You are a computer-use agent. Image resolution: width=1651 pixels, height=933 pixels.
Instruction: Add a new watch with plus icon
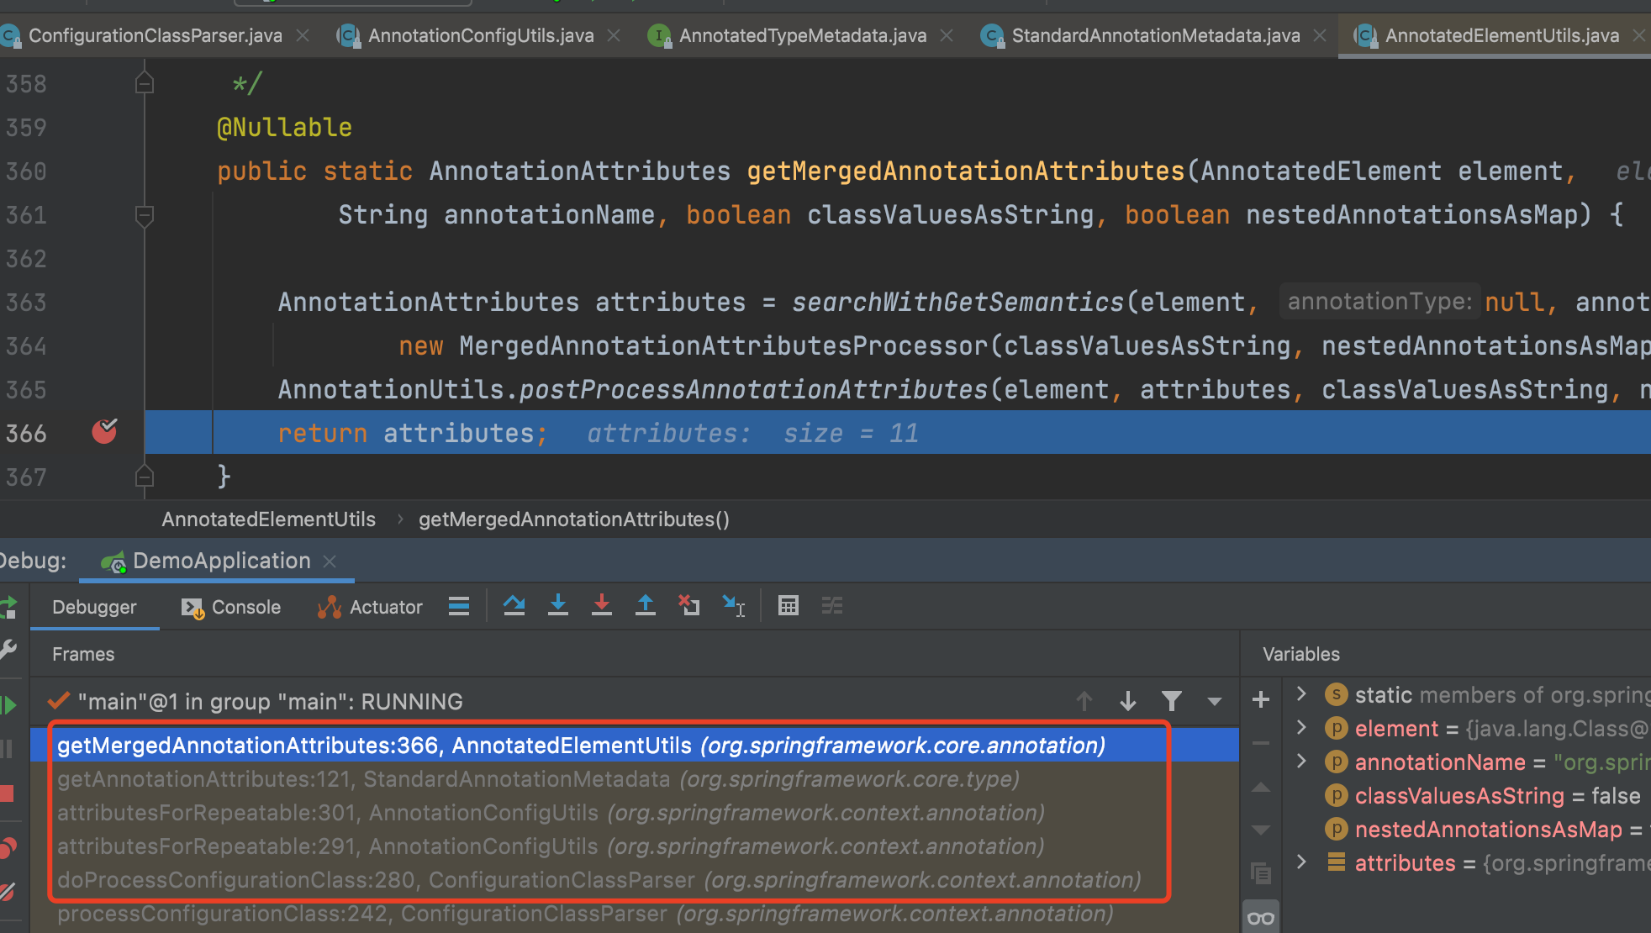pos(1260,699)
